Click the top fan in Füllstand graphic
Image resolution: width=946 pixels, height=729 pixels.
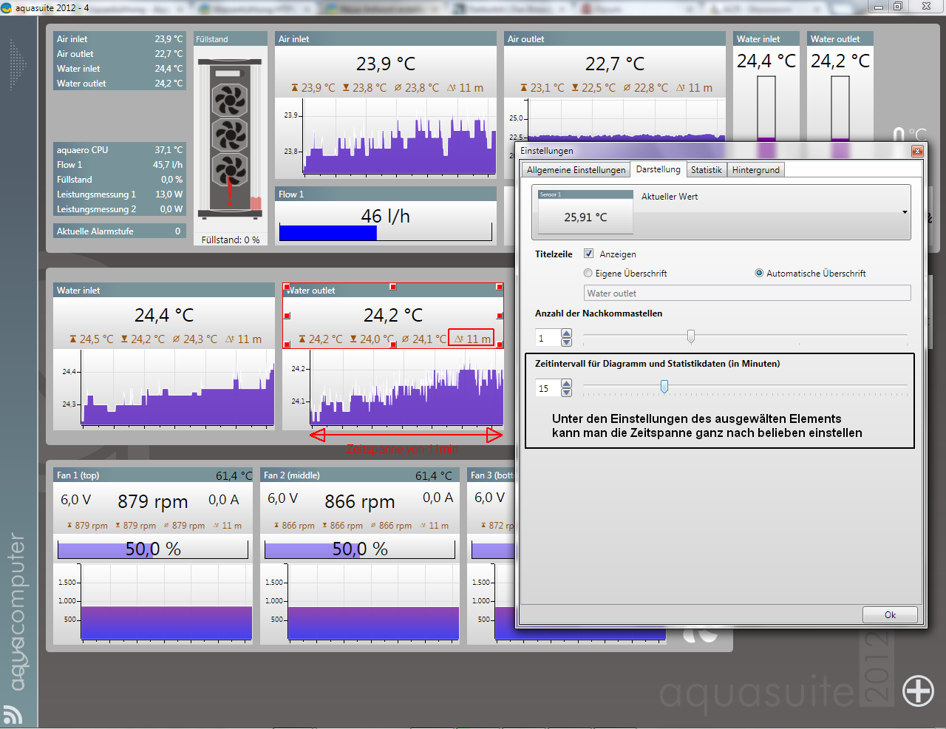tap(230, 100)
